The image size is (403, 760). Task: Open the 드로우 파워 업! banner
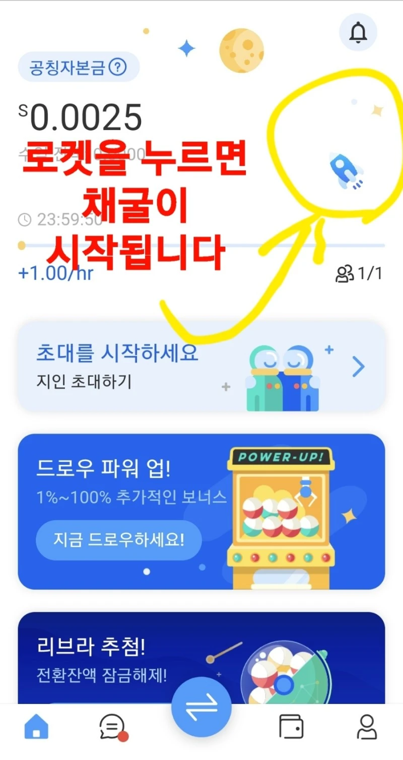point(201,511)
